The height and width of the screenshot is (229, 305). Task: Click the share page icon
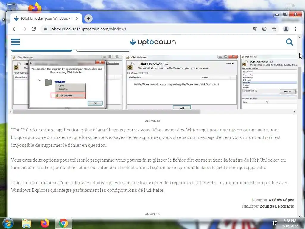[264, 29]
